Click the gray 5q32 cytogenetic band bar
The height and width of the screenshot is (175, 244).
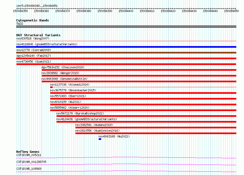point(126,27)
